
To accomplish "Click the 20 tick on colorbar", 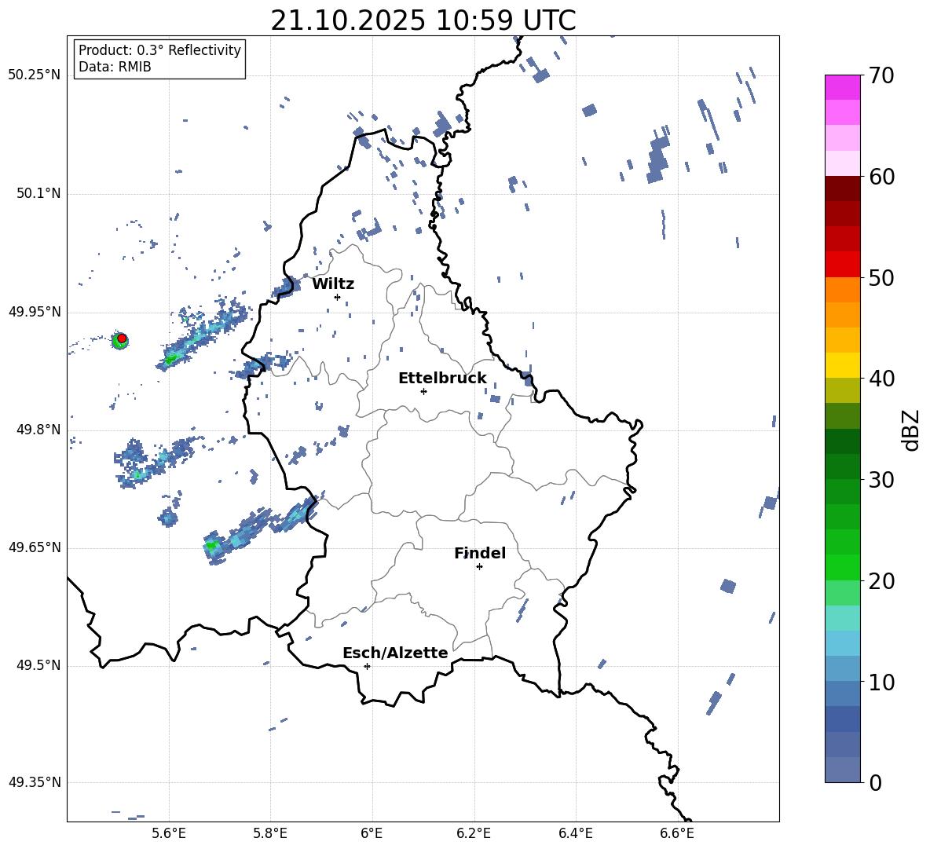I will click(881, 581).
